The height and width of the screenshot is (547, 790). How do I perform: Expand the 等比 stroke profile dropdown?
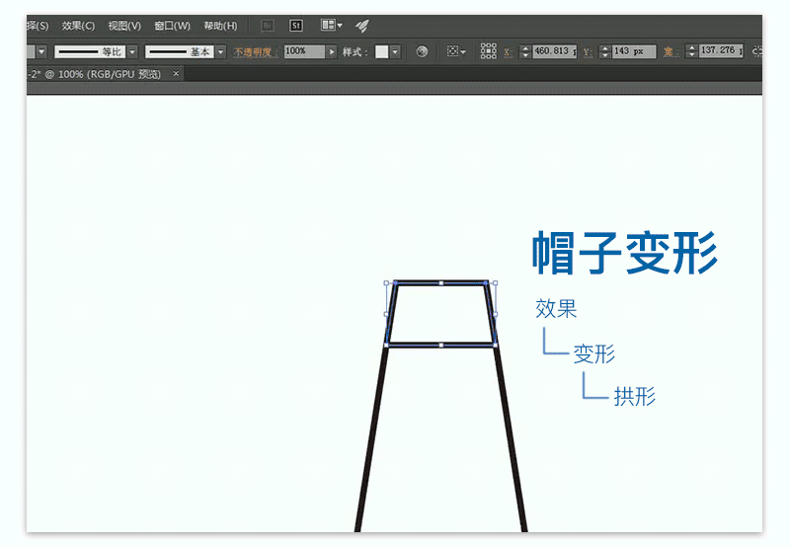(132, 52)
